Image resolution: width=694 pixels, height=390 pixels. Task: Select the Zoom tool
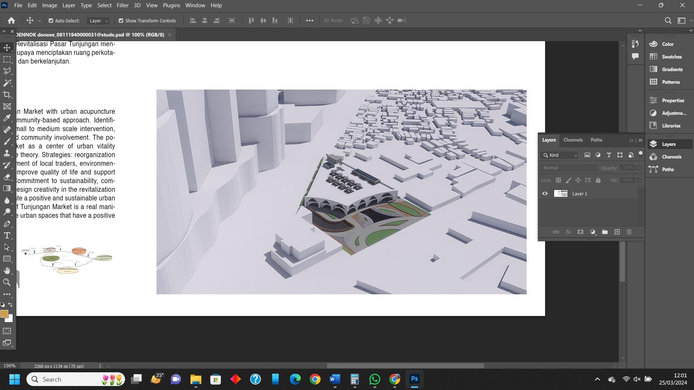click(x=7, y=282)
